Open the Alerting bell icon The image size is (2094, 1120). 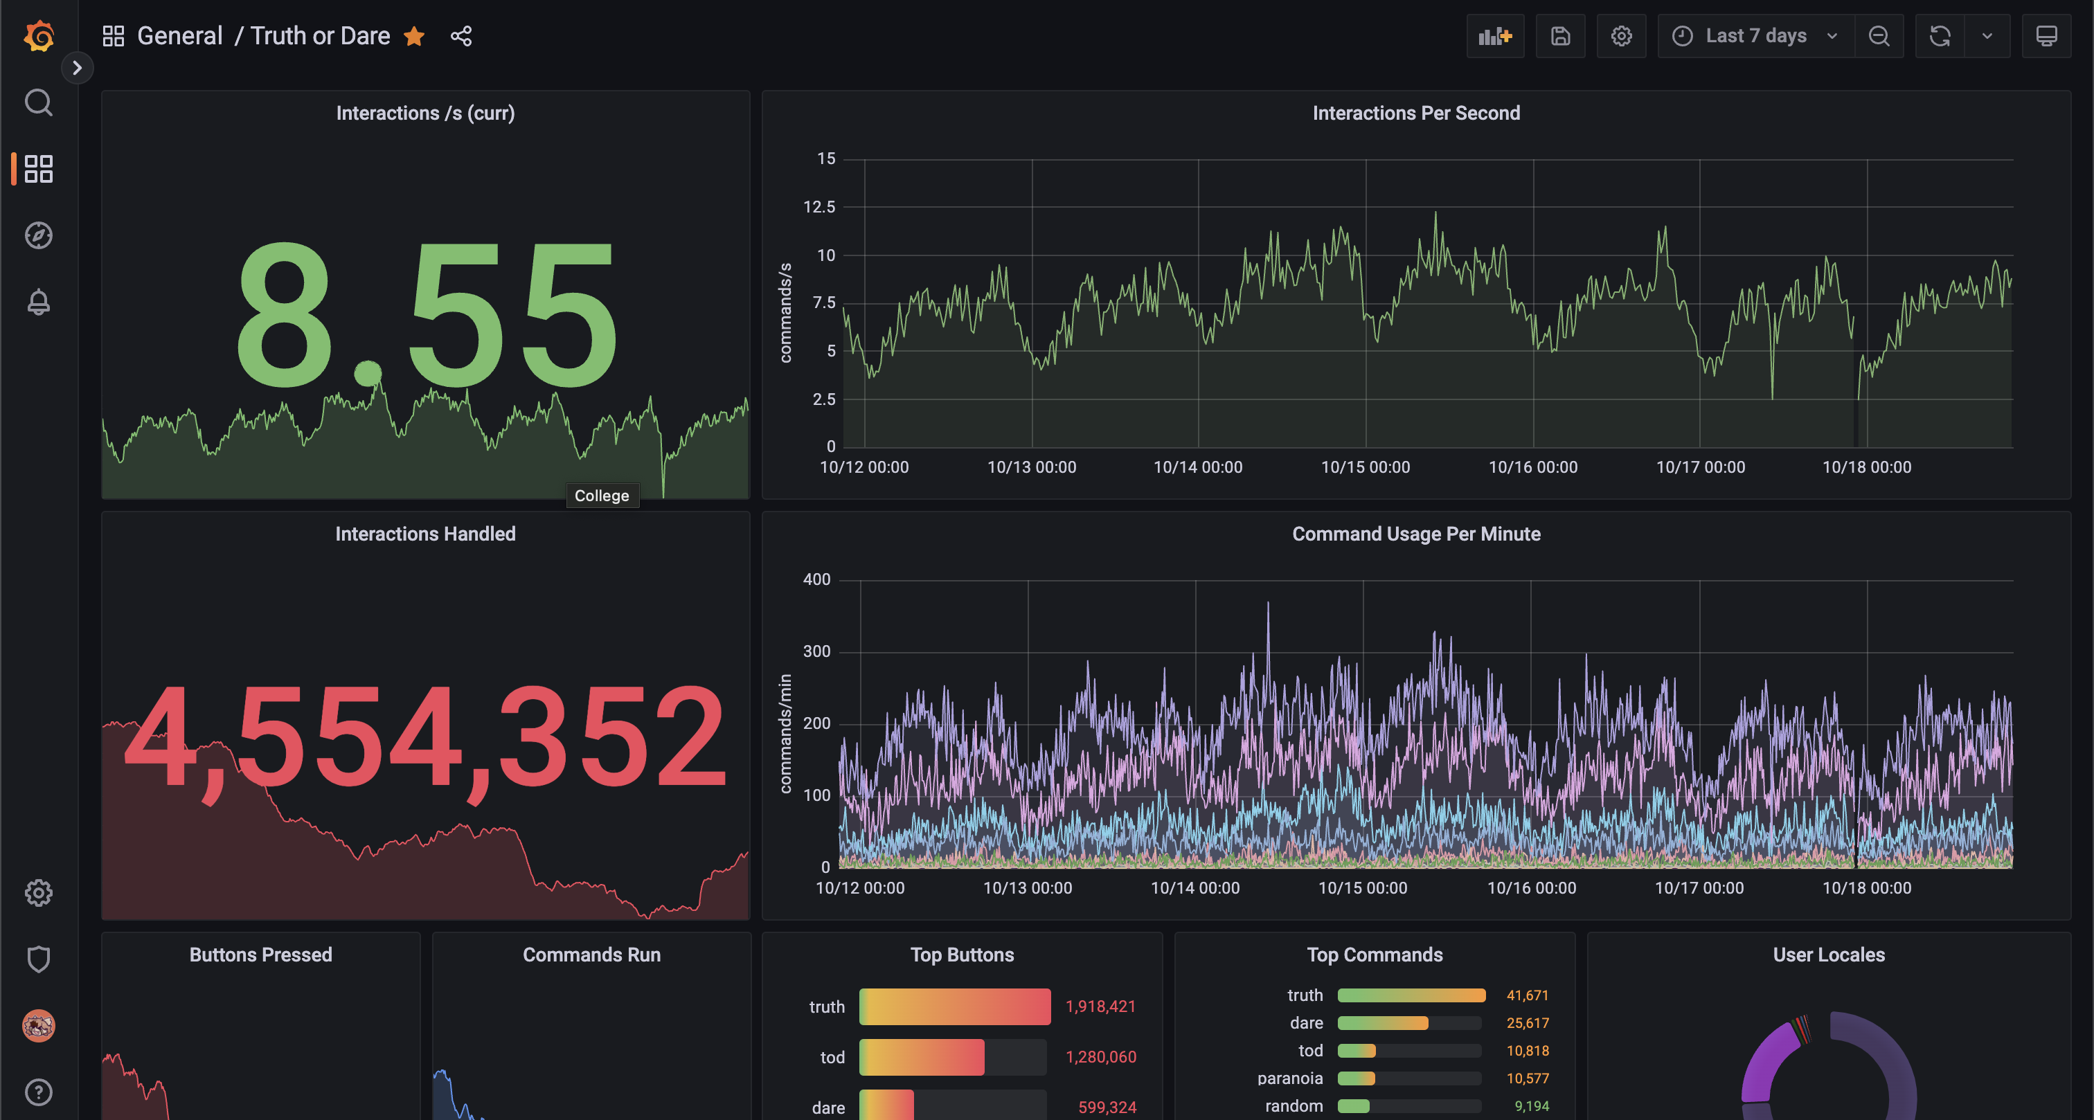(38, 302)
